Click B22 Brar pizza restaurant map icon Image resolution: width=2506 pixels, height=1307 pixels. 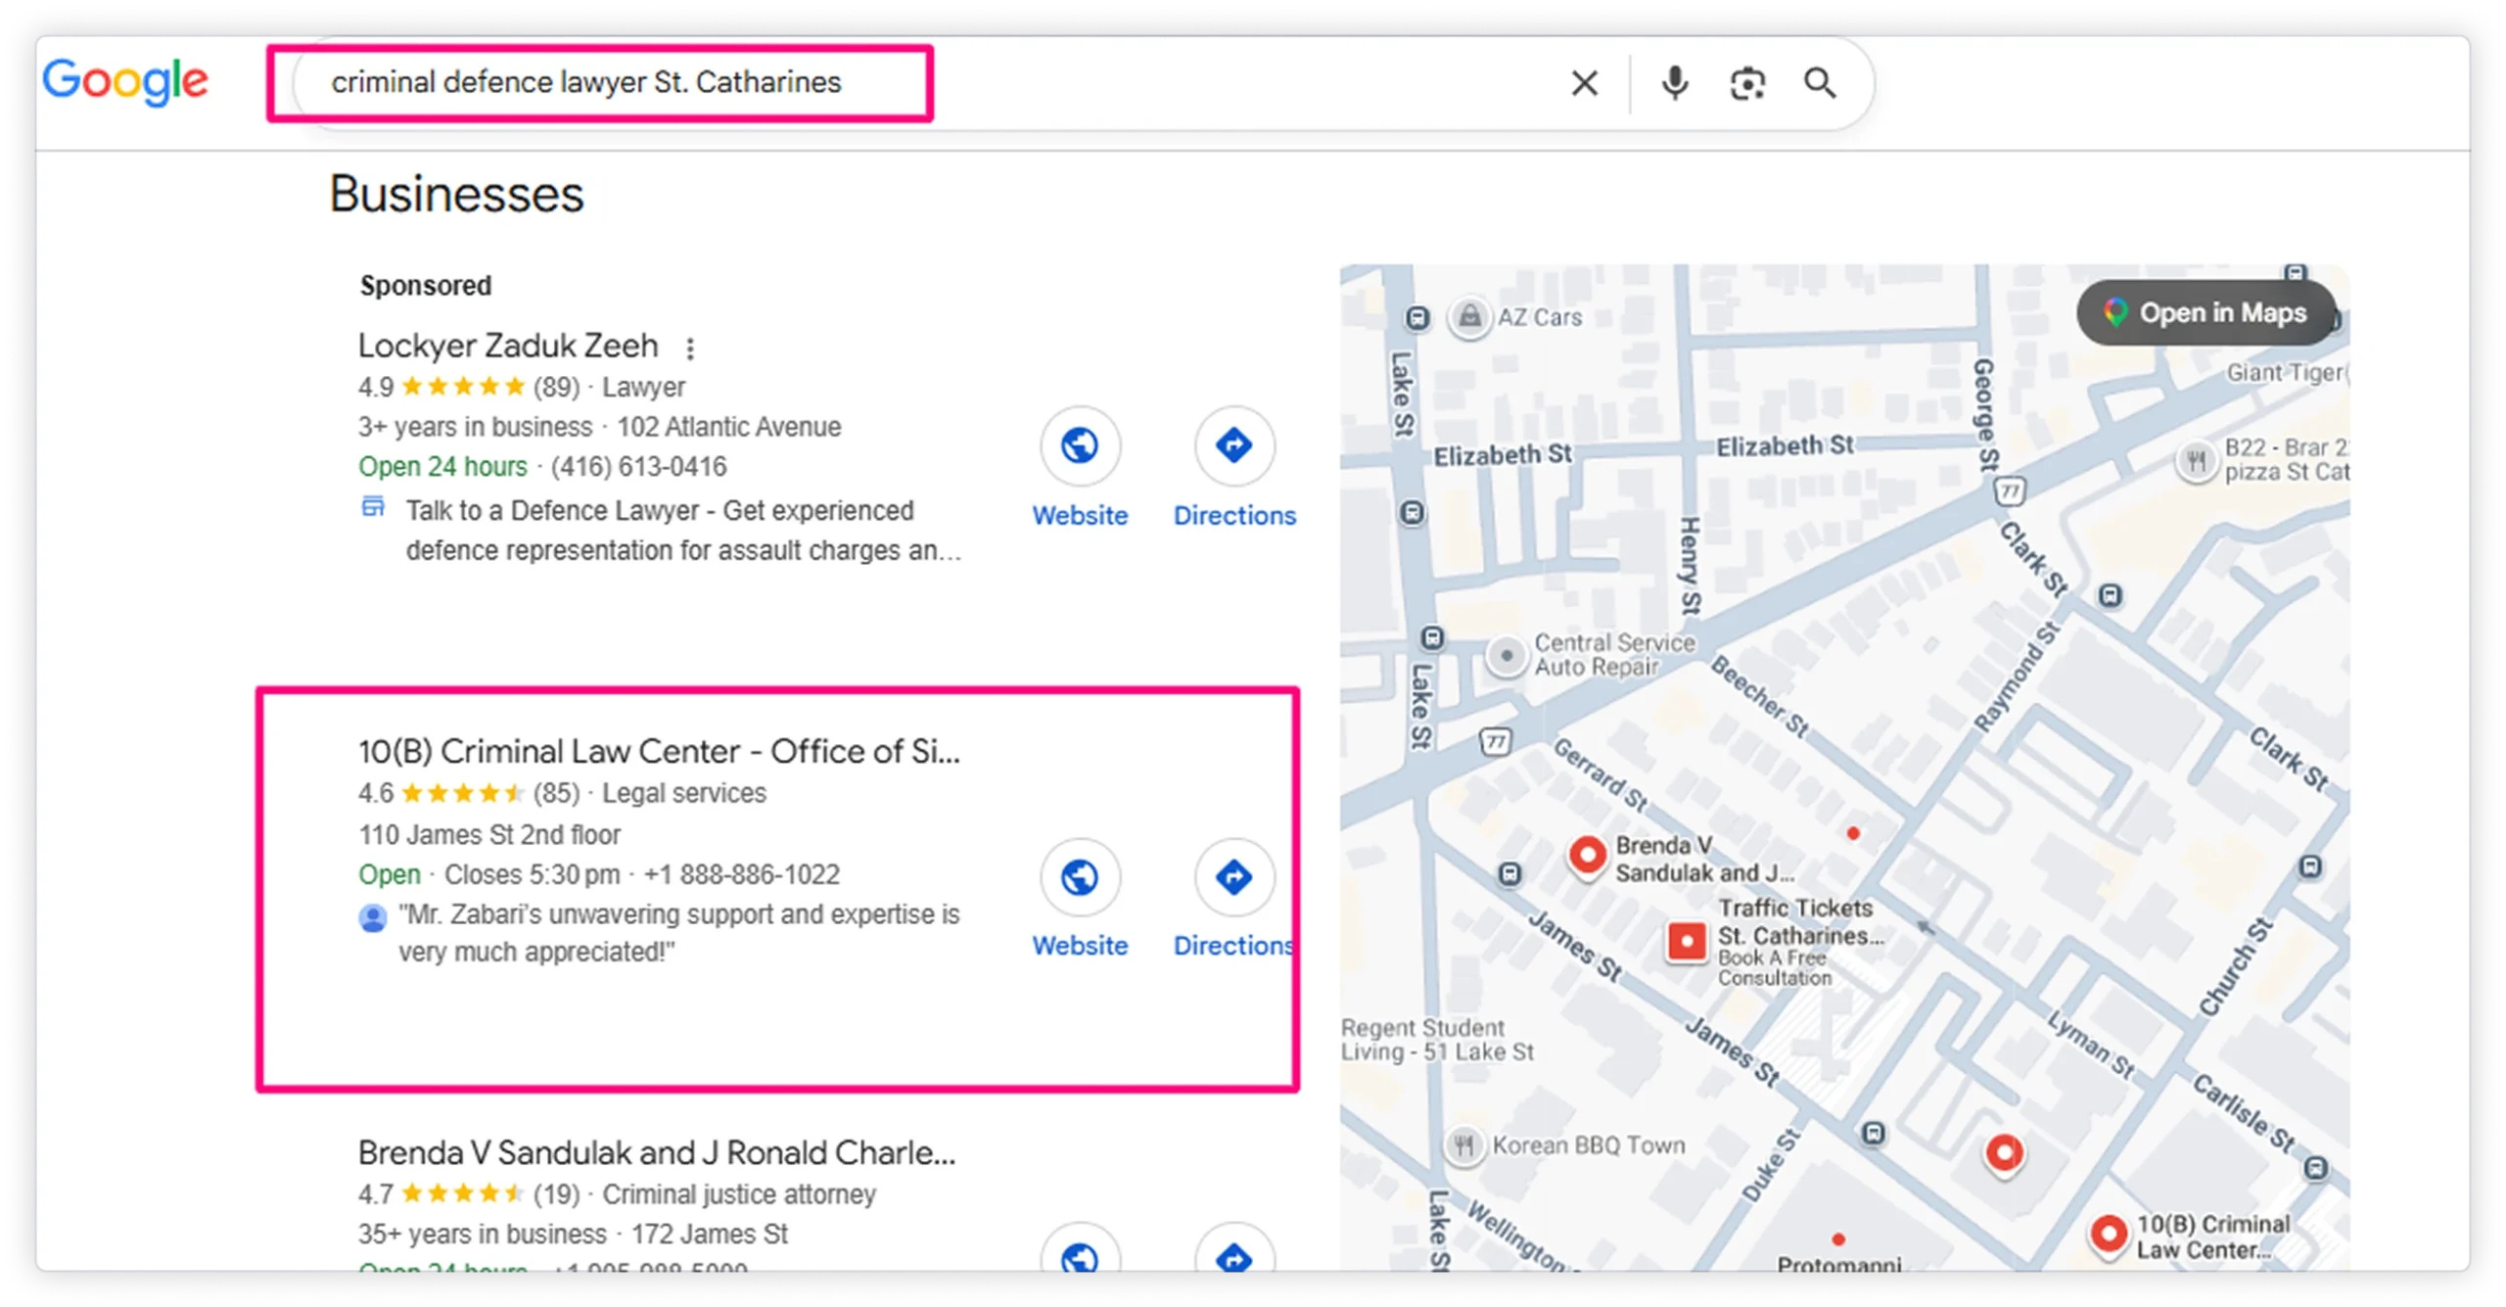click(2197, 460)
